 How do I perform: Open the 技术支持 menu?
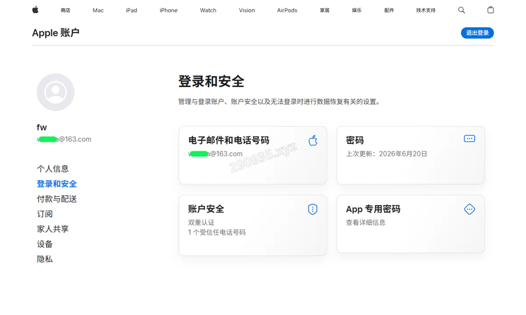pos(426,10)
